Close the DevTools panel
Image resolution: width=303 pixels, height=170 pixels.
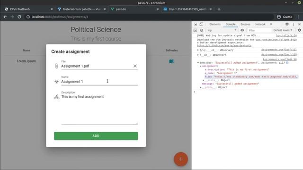click(x=299, y=24)
